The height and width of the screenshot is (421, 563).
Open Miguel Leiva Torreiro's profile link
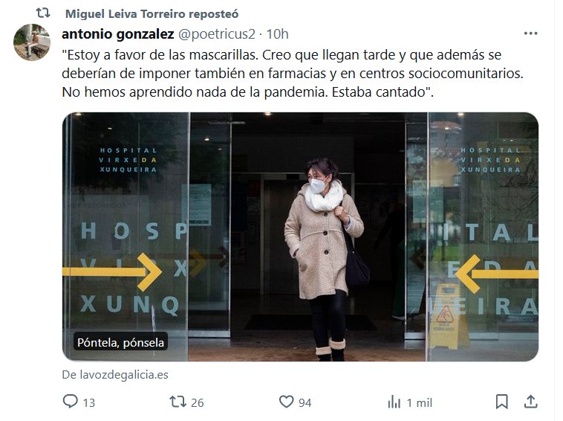click(x=152, y=13)
